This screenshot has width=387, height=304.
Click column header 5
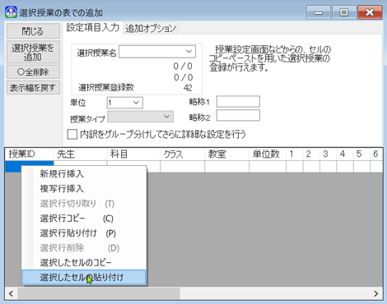pyautogui.click(x=361, y=154)
